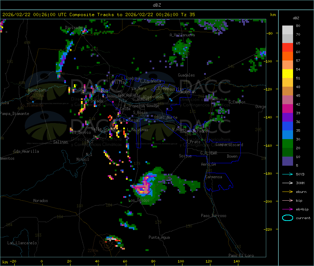Select the magenta 39-42 dBZ swatch
This screenshot has height=266, width=314.
(x=287, y=108)
